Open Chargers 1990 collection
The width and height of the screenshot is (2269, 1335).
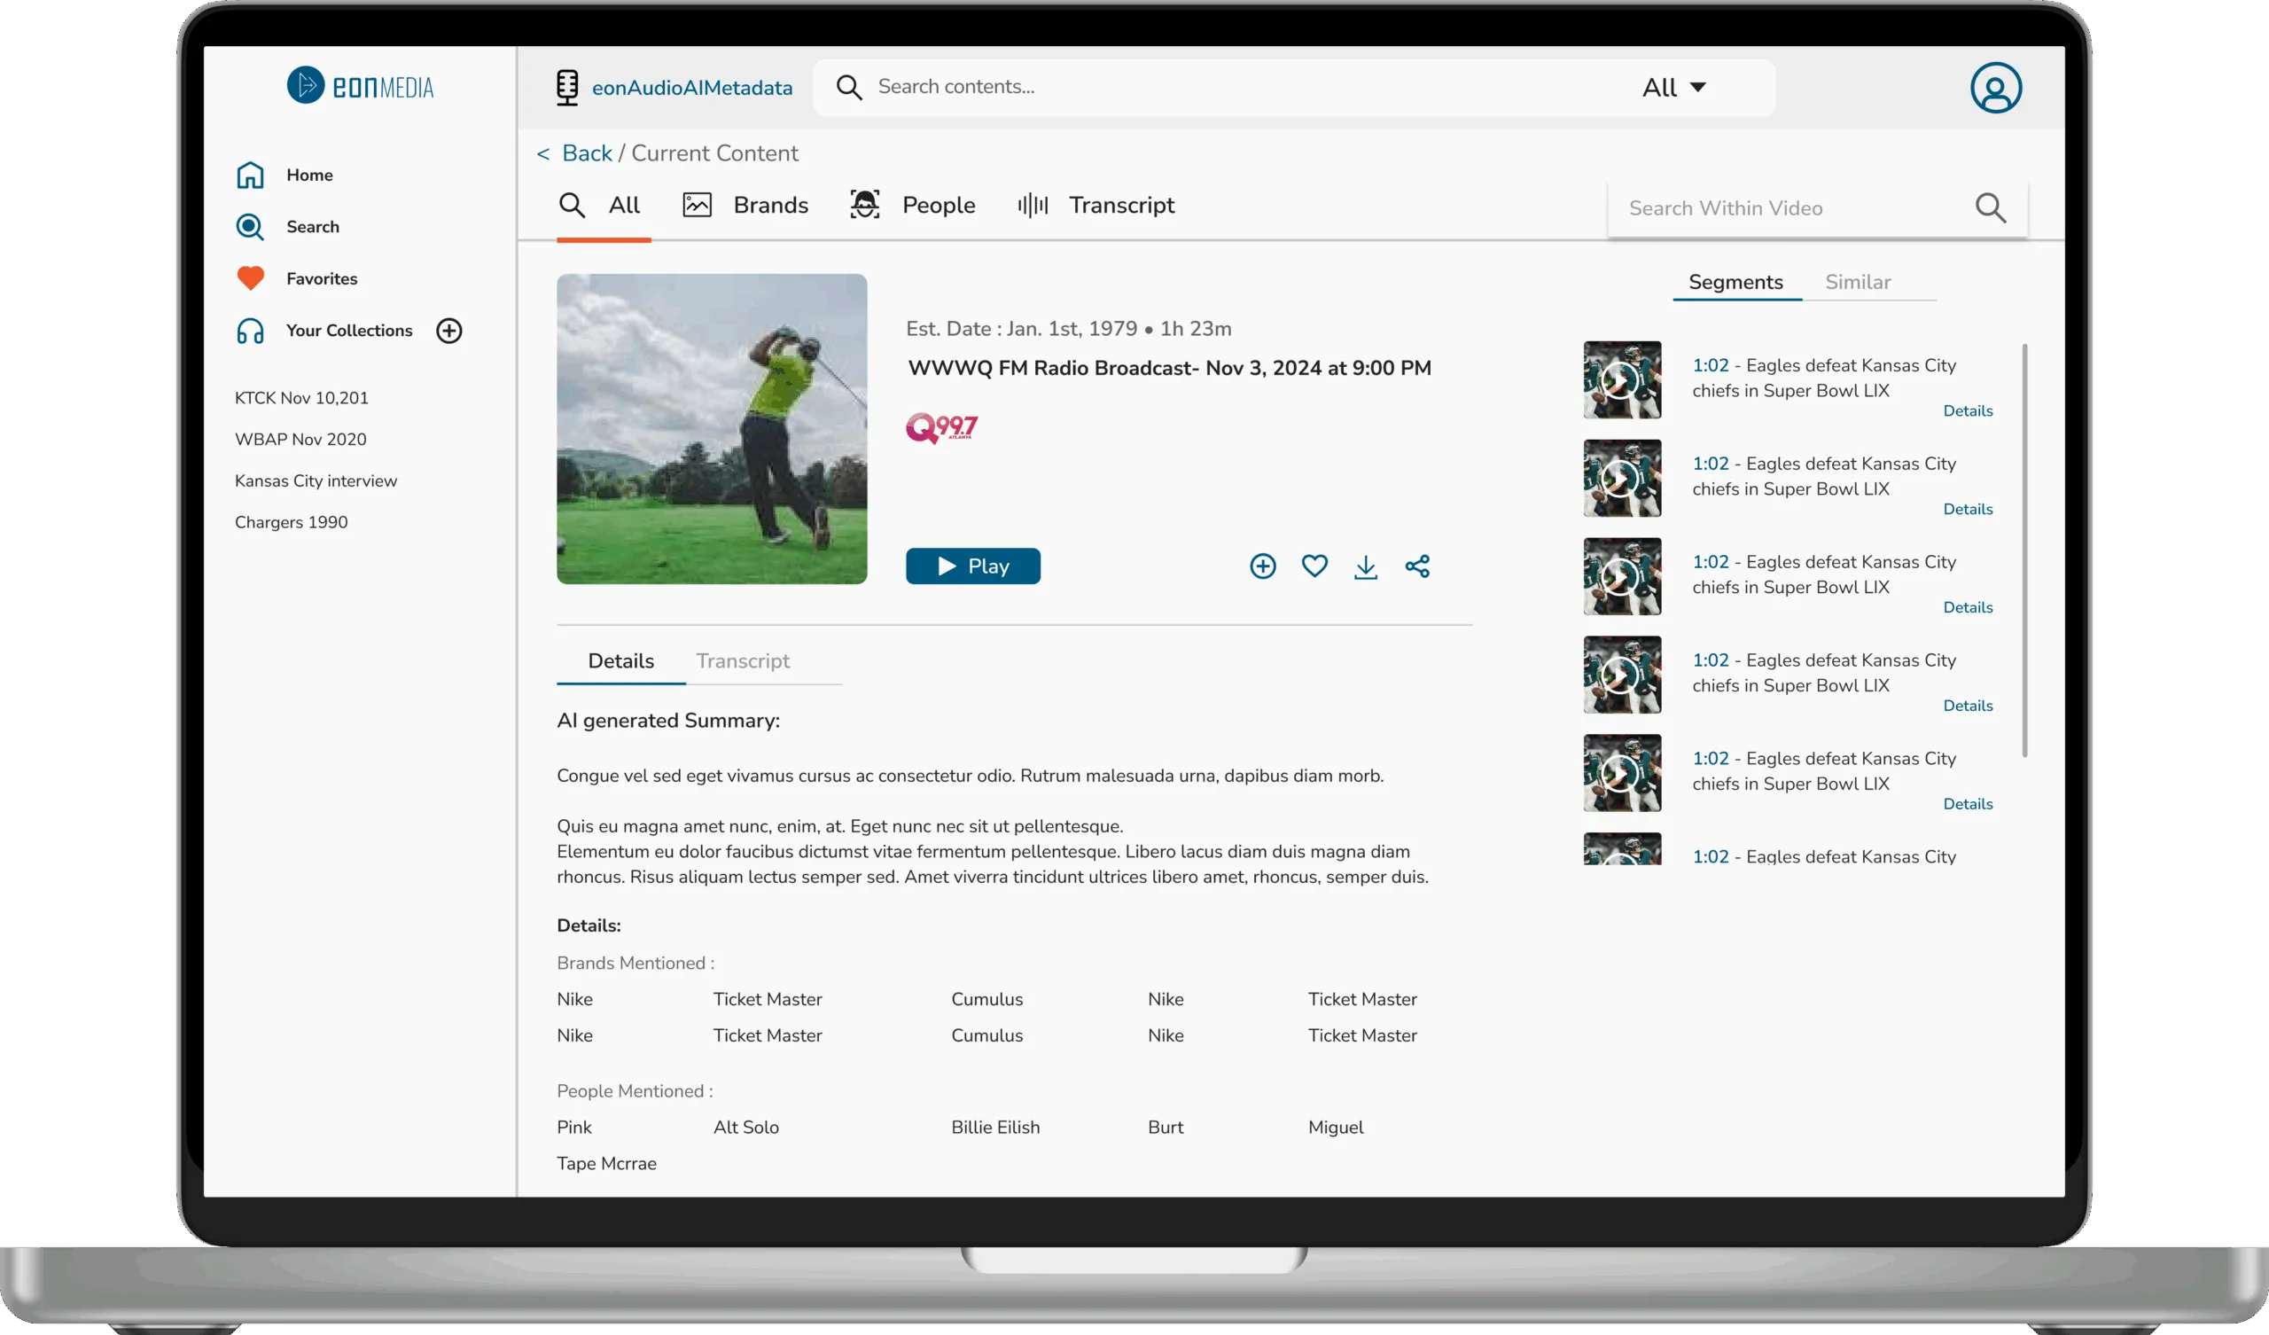coord(291,522)
